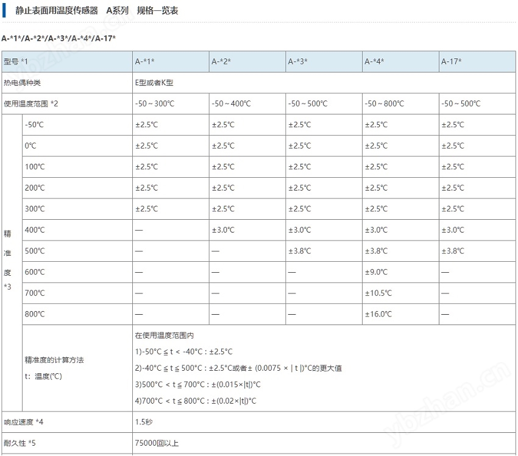Click ±3.8℃ in the A-*3* column

pos(300,251)
